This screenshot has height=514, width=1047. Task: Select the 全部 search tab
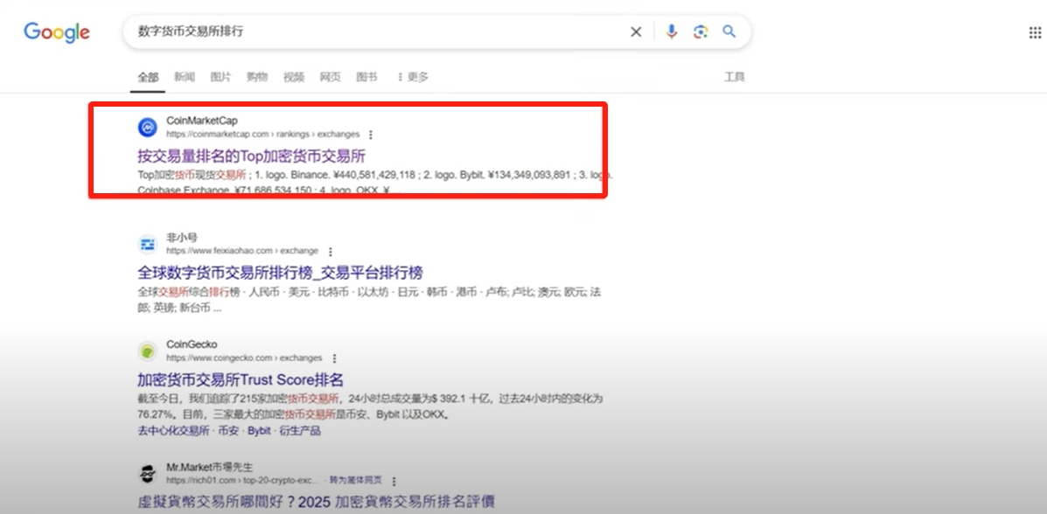[148, 78]
